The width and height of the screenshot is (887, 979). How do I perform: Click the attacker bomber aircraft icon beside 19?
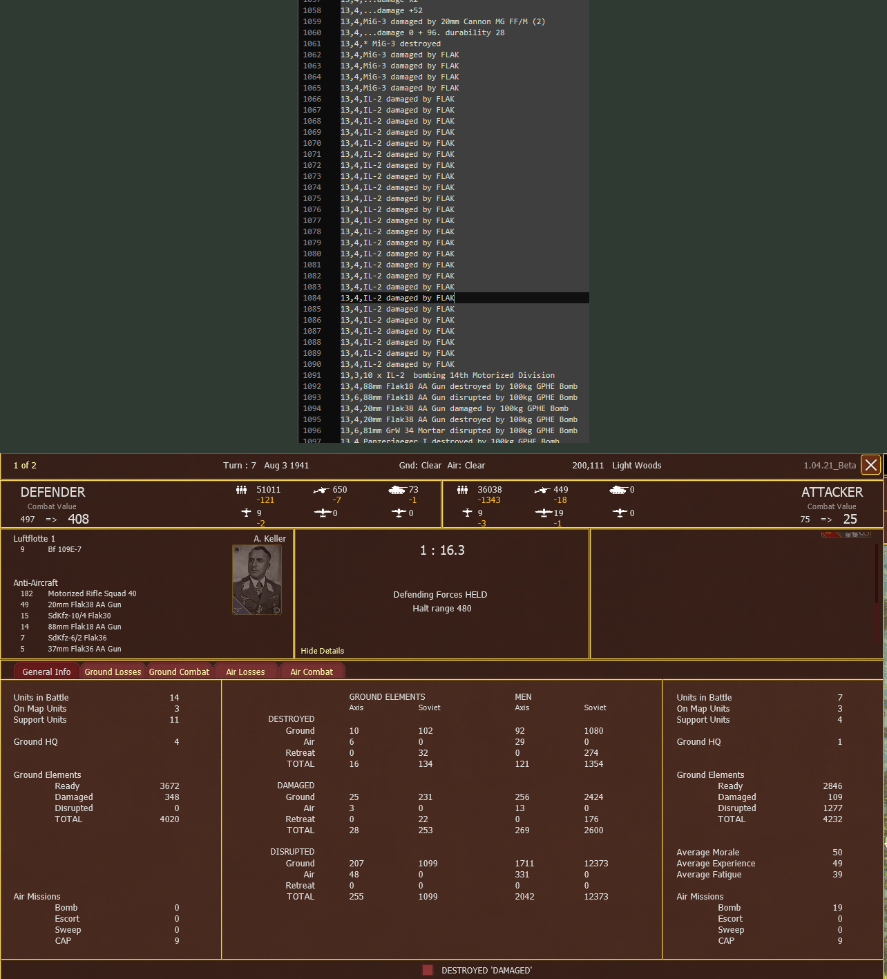(544, 513)
